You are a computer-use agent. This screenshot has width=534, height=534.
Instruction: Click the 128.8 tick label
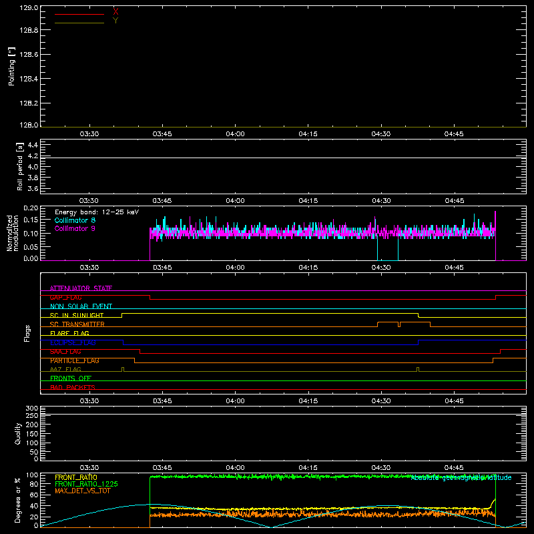click(x=29, y=30)
